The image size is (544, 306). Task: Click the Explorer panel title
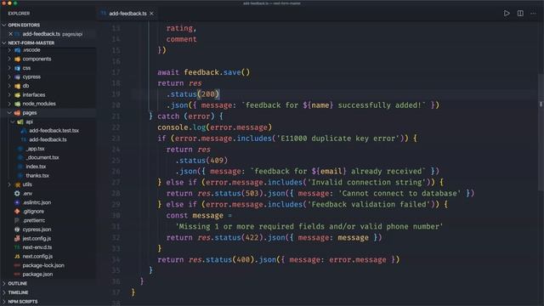[x=19, y=14]
